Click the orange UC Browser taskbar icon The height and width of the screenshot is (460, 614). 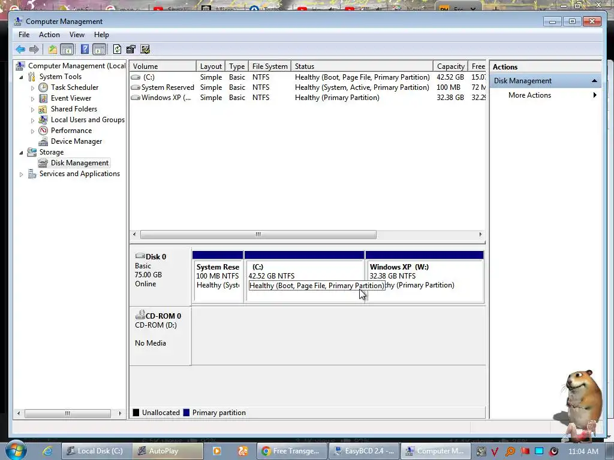[x=243, y=451]
